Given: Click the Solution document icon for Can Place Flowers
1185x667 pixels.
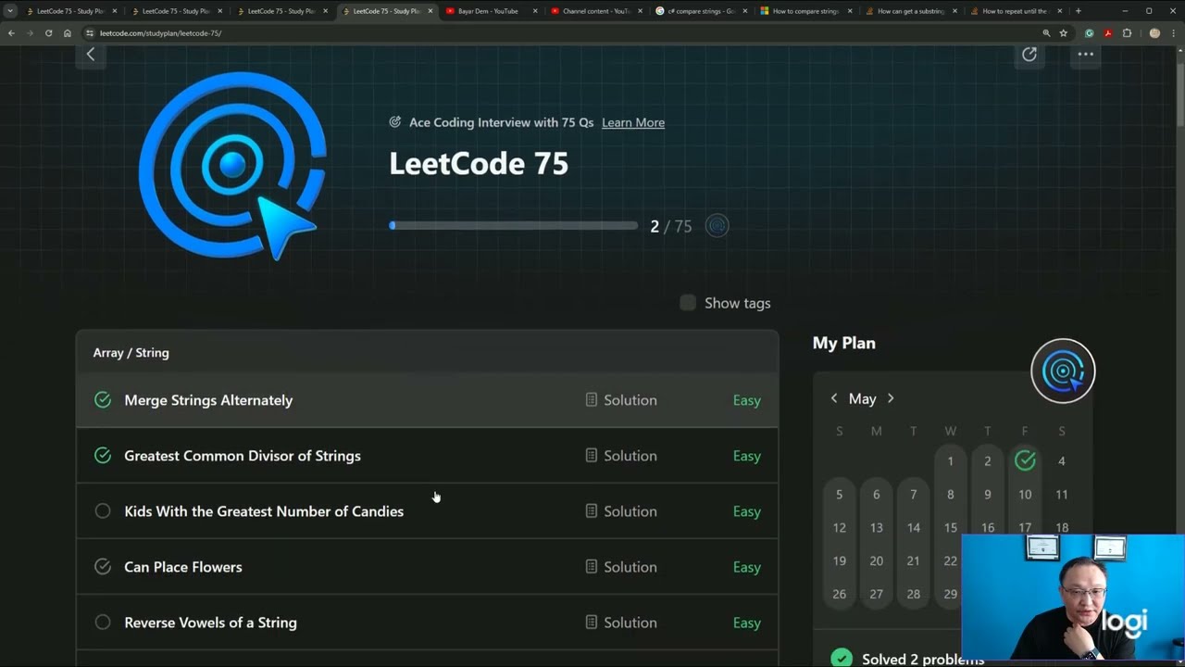Looking at the screenshot, I should coord(592,567).
